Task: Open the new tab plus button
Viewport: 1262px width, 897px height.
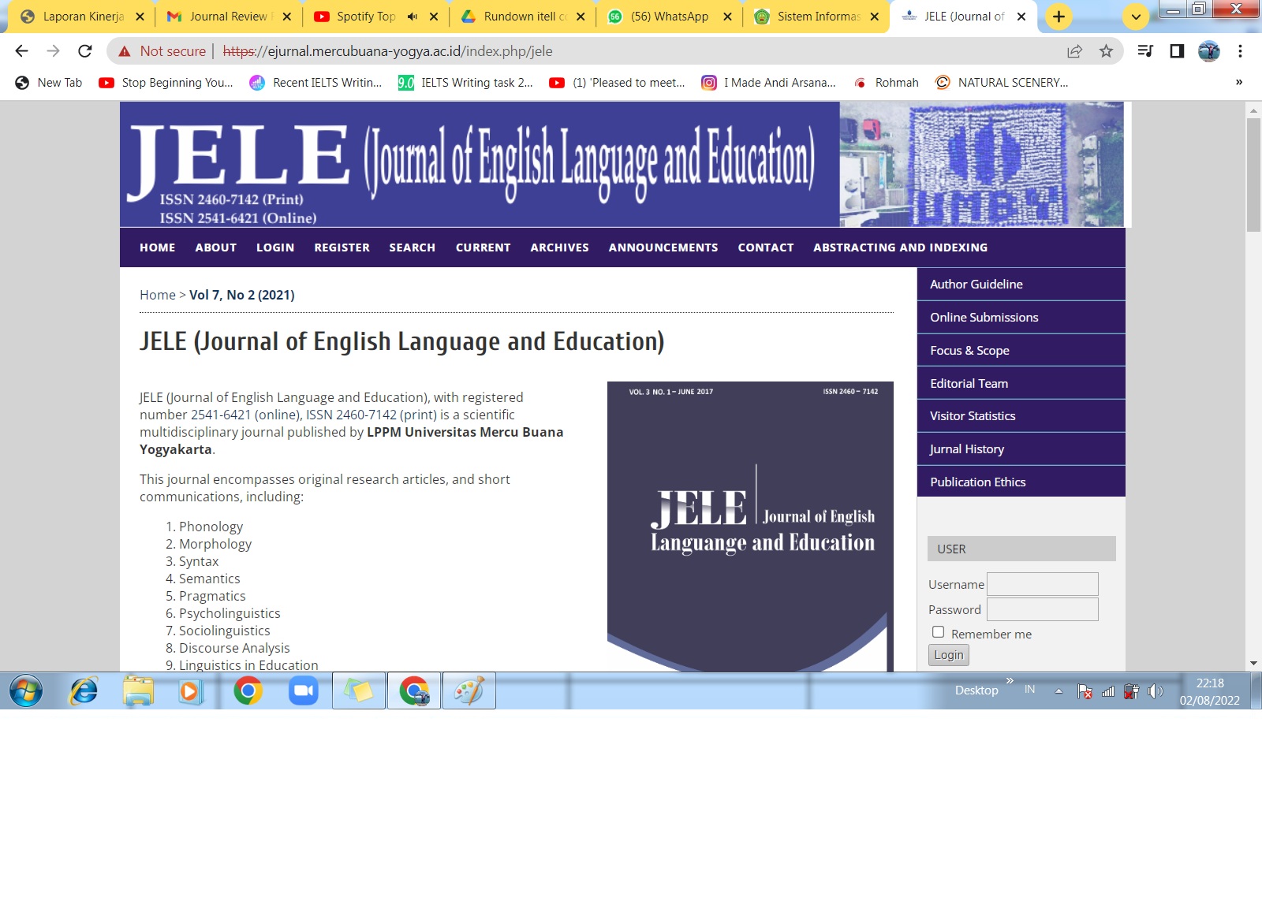Action: [x=1059, y=17]
